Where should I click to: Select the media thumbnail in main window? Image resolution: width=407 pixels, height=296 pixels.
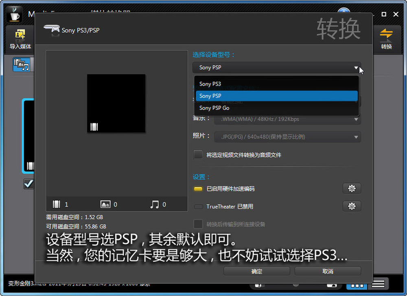click(x=28, y=136)
